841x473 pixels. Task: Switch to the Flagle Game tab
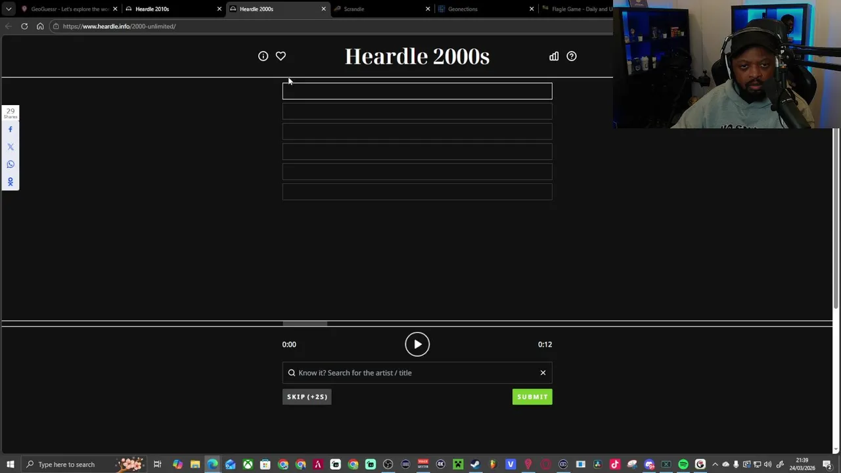point(578,9)
